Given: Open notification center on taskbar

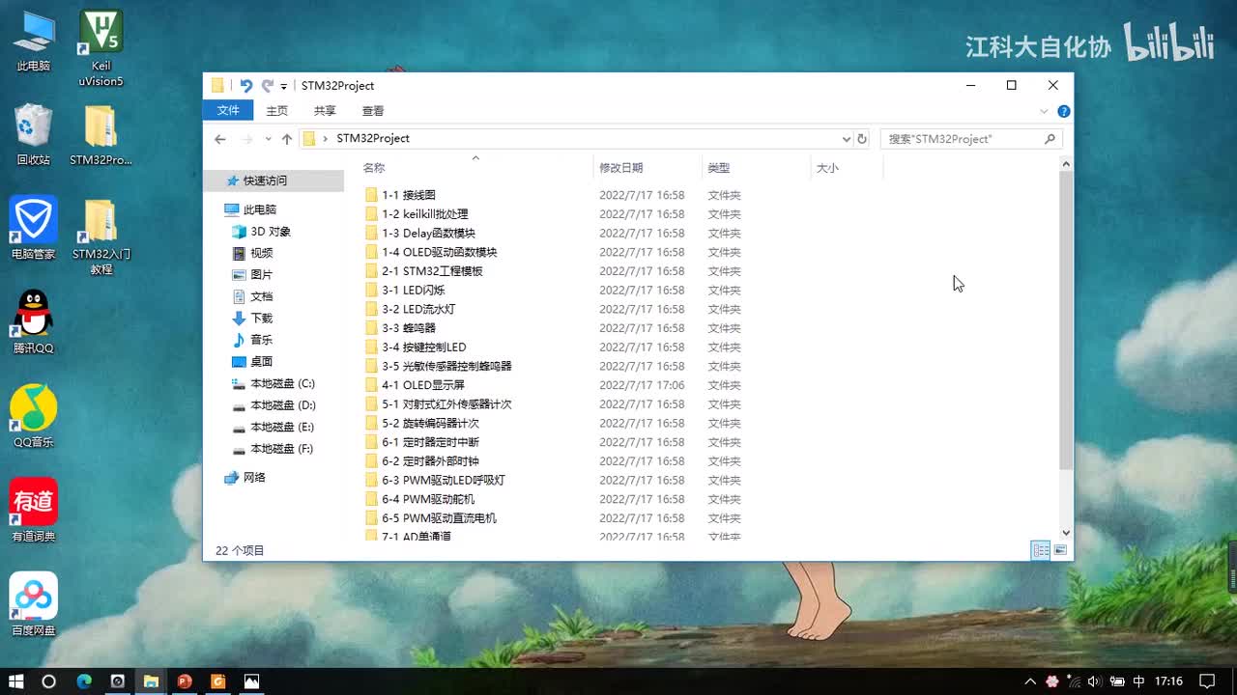Looking at the screenshot, I should 1206,681.
